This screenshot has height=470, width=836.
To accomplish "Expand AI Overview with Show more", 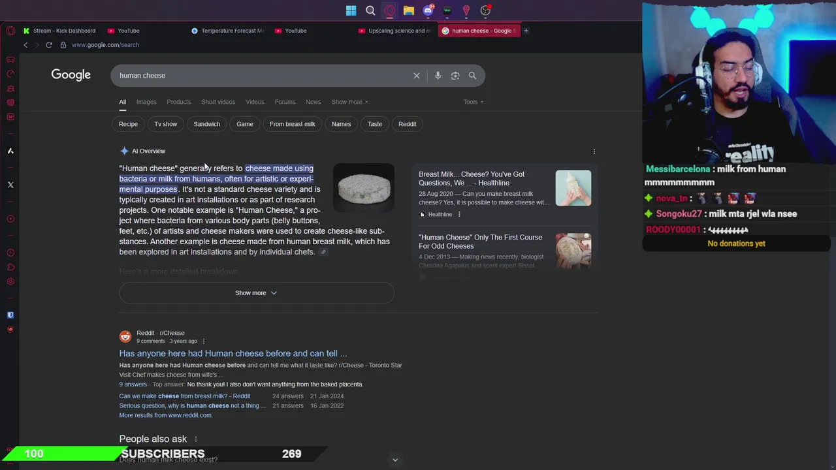I will tap(256, 293).
